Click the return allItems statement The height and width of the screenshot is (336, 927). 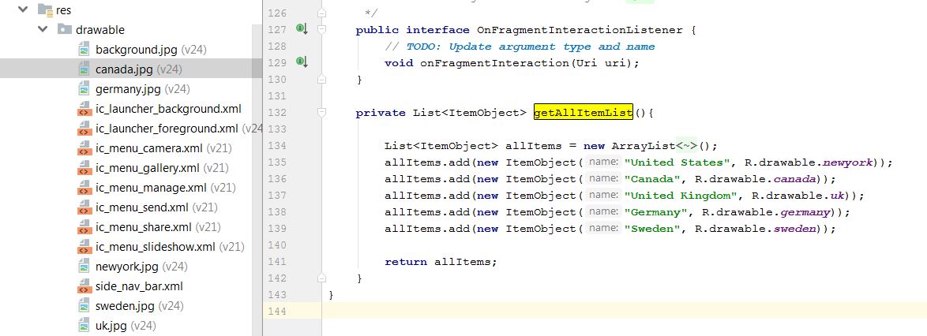click(441, 262)
